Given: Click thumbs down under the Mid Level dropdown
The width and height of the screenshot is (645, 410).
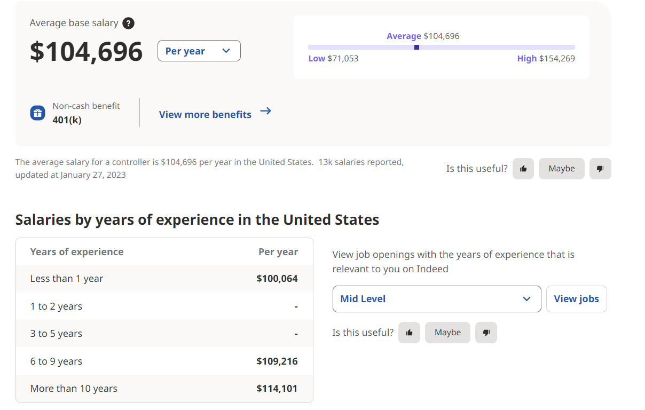Looking at the screenshot, I should pos(486,333).
